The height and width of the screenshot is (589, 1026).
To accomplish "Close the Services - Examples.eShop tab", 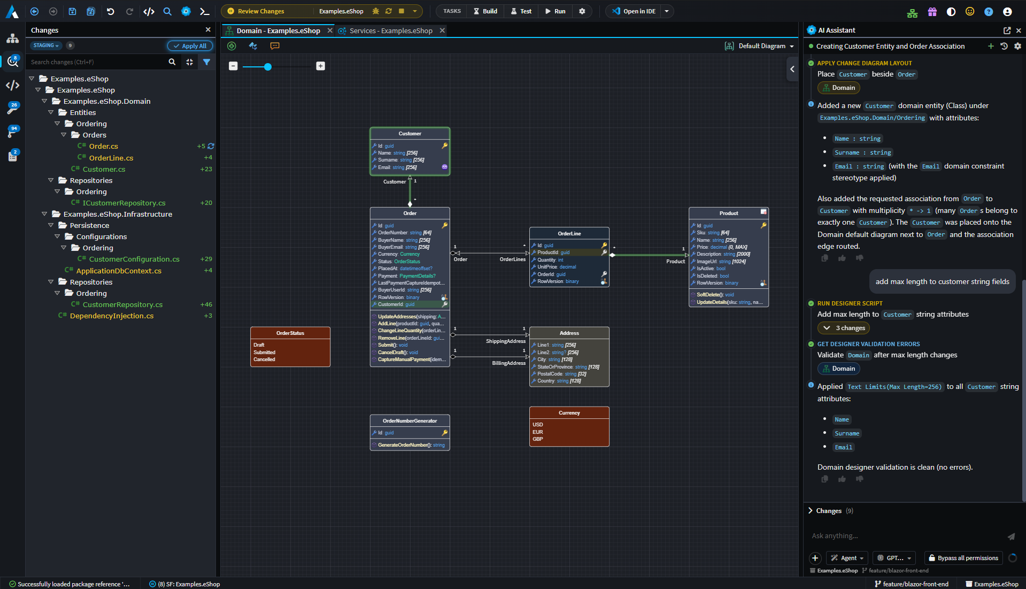I will coord(442,30).
